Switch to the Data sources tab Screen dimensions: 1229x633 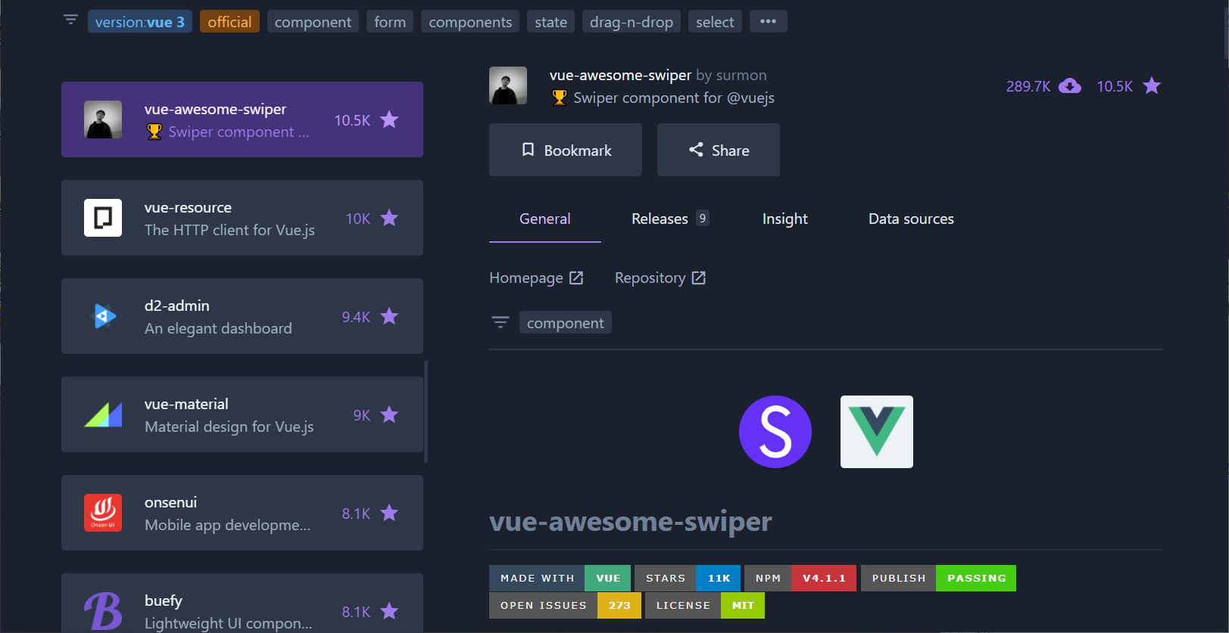click(x=911, y=219)
